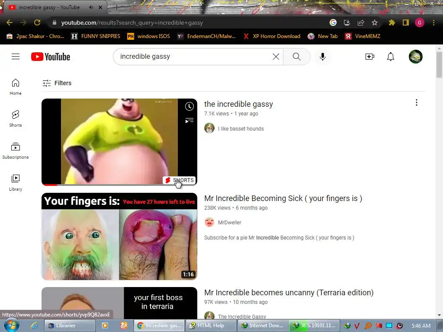Open Internet Explorer from the taskbar
Screen dimensions: 443x332
(x=34, y=326)
